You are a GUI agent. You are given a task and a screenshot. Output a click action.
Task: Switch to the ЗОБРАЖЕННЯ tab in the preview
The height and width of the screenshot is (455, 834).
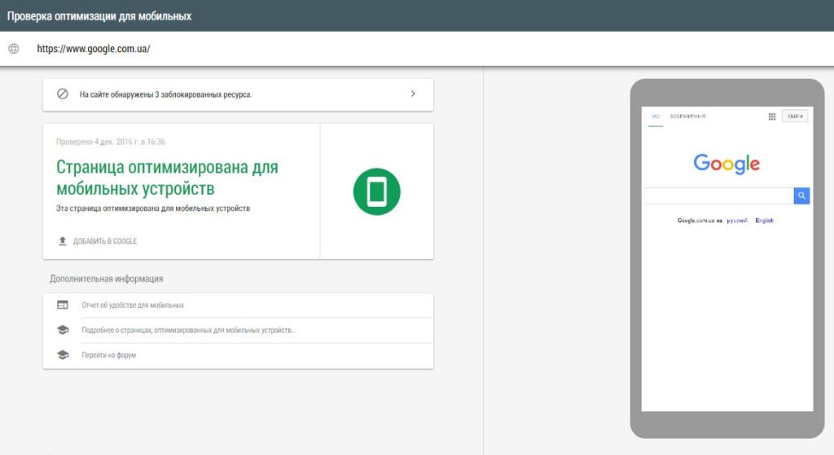click(687, 116)
